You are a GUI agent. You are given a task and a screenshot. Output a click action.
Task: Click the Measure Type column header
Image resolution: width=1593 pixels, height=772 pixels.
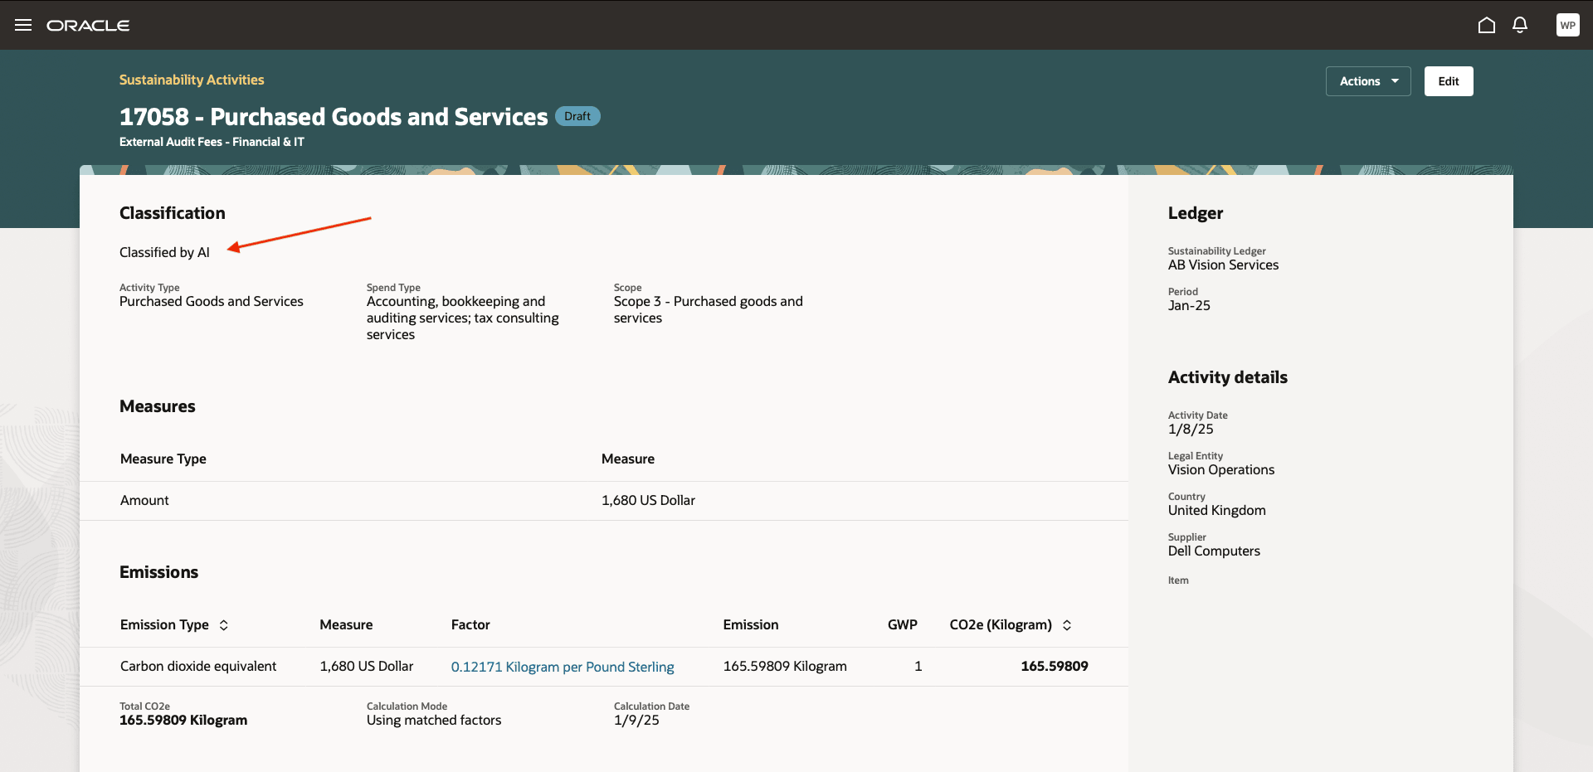(x=163, y=459)
